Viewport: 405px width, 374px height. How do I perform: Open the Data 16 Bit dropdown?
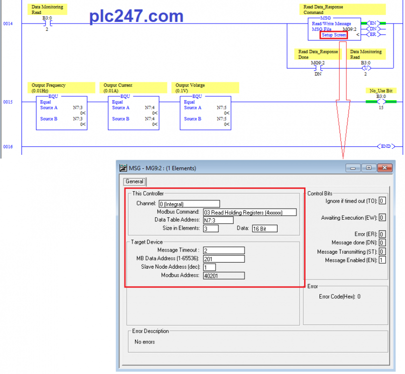click(264, 228)
